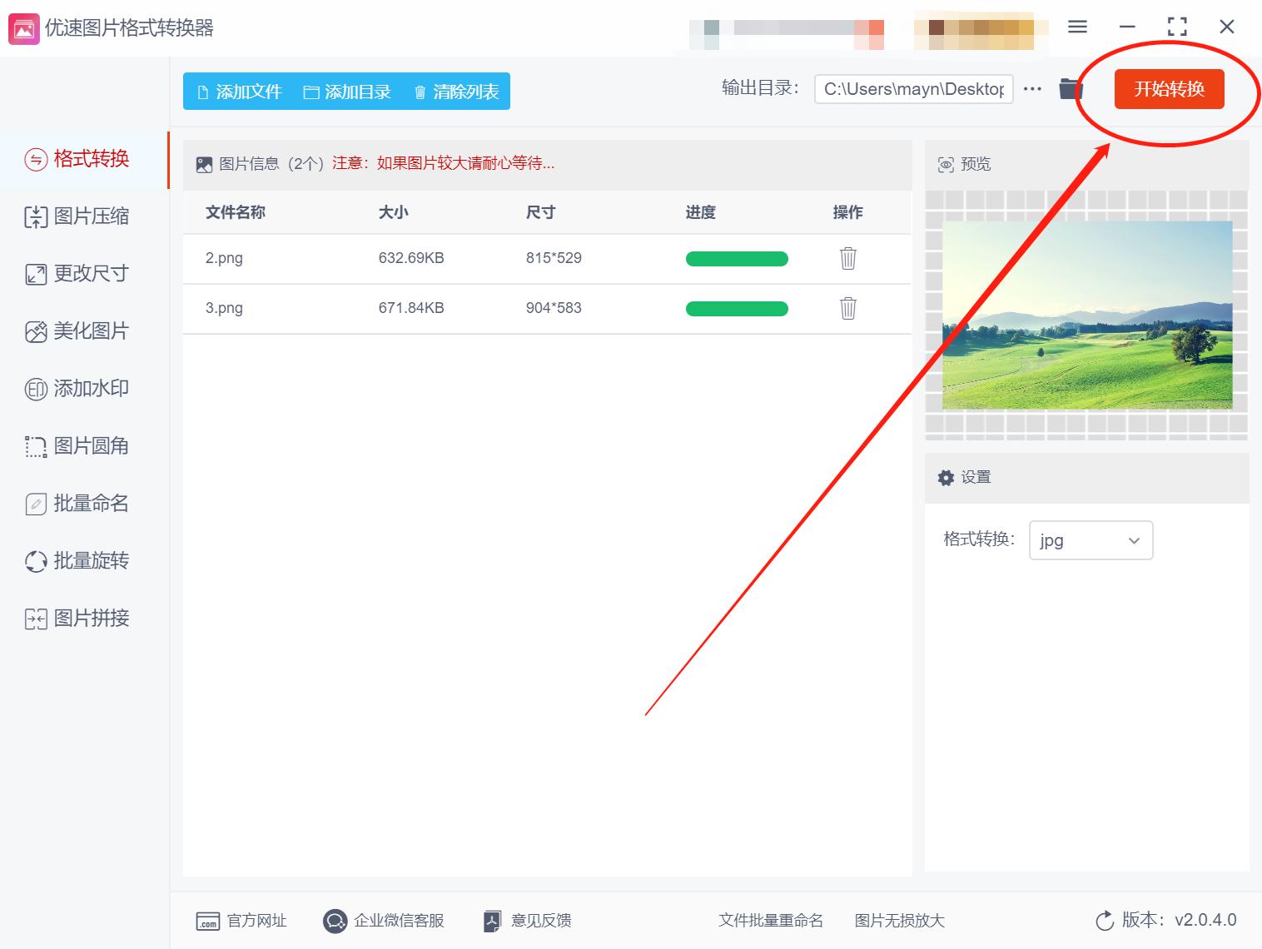Delete 2.png from the file list
Viewport: 1262px width, 949px height.
click(x=847, y=259)
